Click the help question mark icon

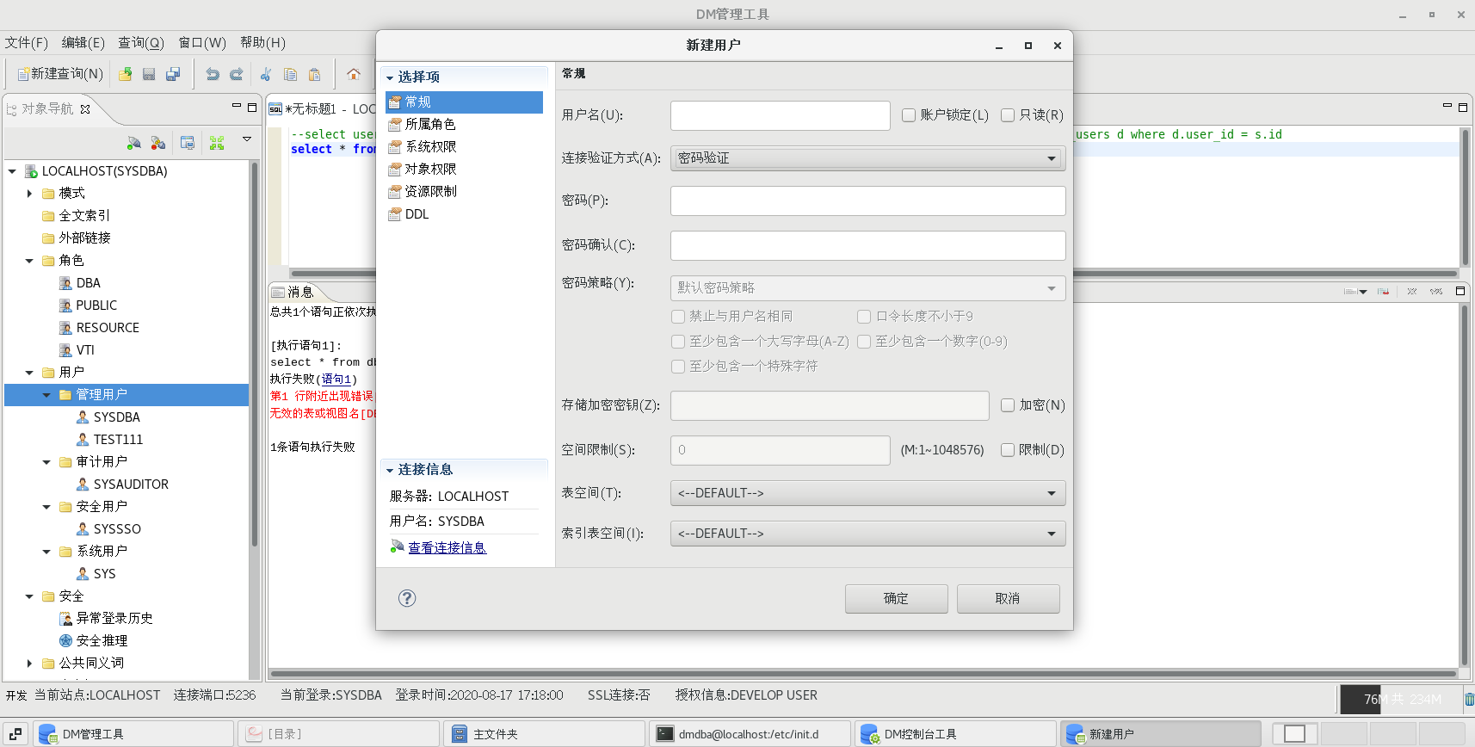pos(407,598)
